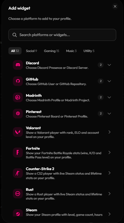Expand the Pinterest row chevron
This screenshot has width=124, height=223.
[x=109, y=114]
